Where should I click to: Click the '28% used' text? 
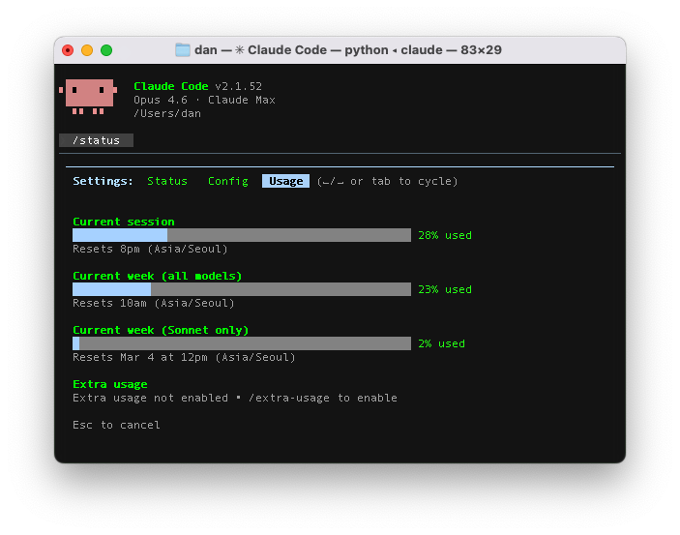click(445, 235)
